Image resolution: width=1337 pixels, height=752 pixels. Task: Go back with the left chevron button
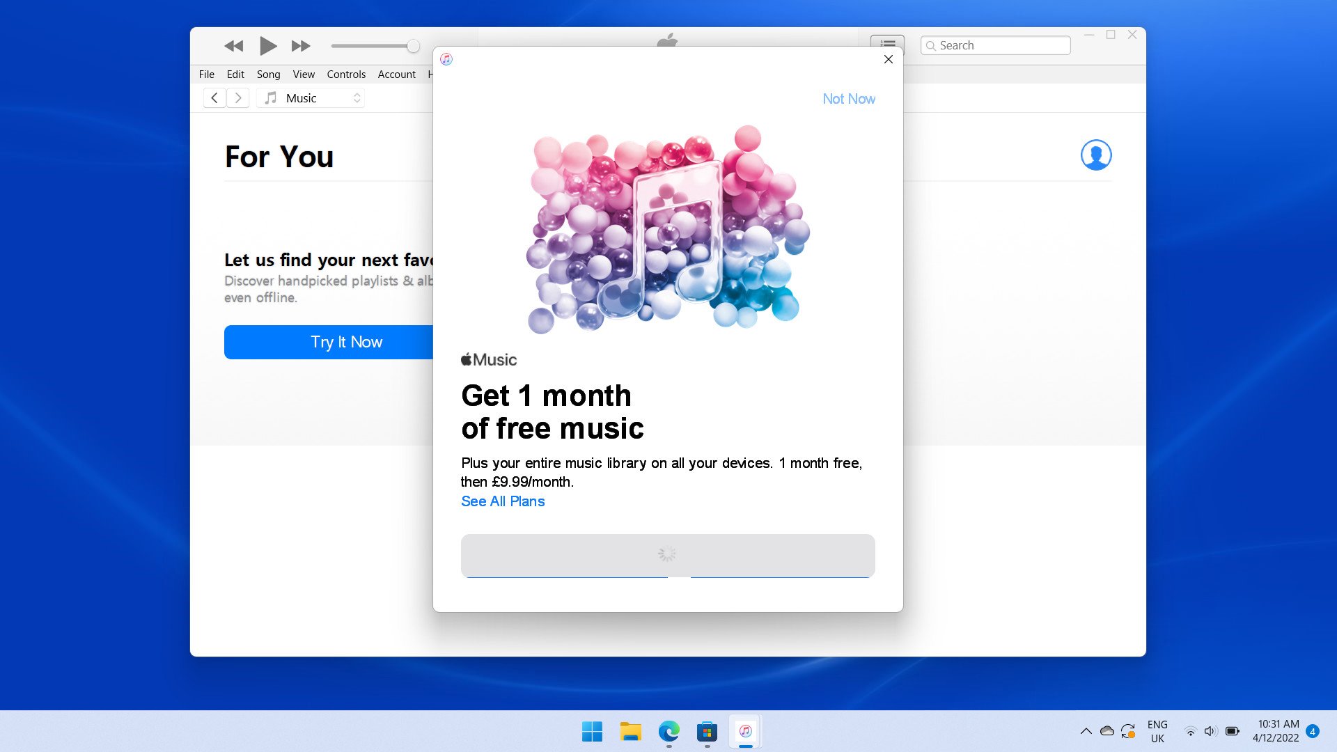point(214,98)
